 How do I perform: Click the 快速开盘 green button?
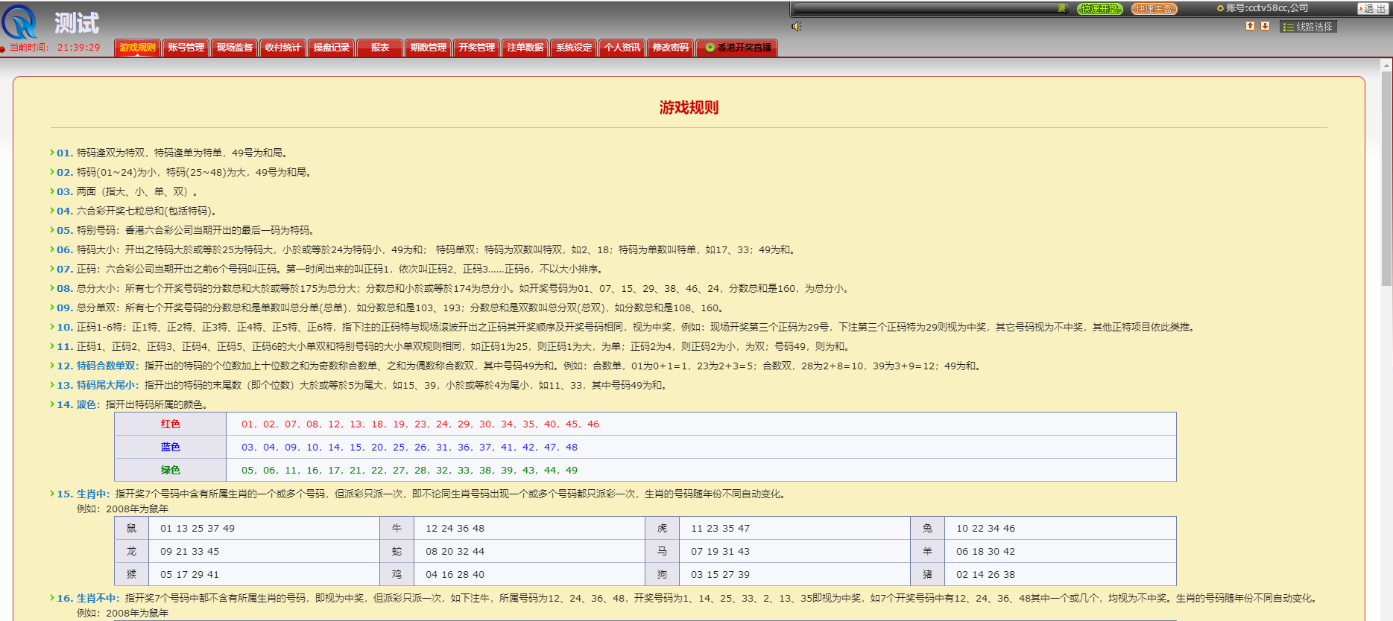coord(1100,9)
